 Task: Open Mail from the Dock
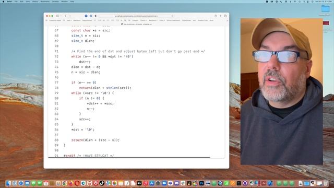tap(27, 183)
